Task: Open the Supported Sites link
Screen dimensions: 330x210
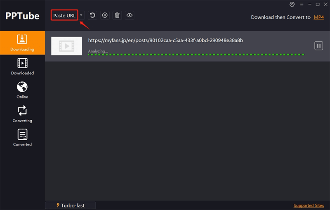Action: [309, 205]
